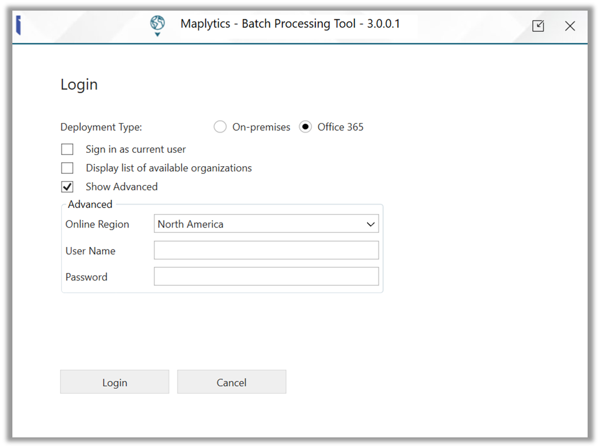This screenshot has width=600, height=448.
Task: Click the Advanced group label
Action: click(x=90, y=205)
